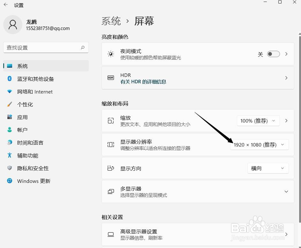Click the search magnifier icon in 查找设置
This screenshot has height=248, width=301.
(83, 48)
